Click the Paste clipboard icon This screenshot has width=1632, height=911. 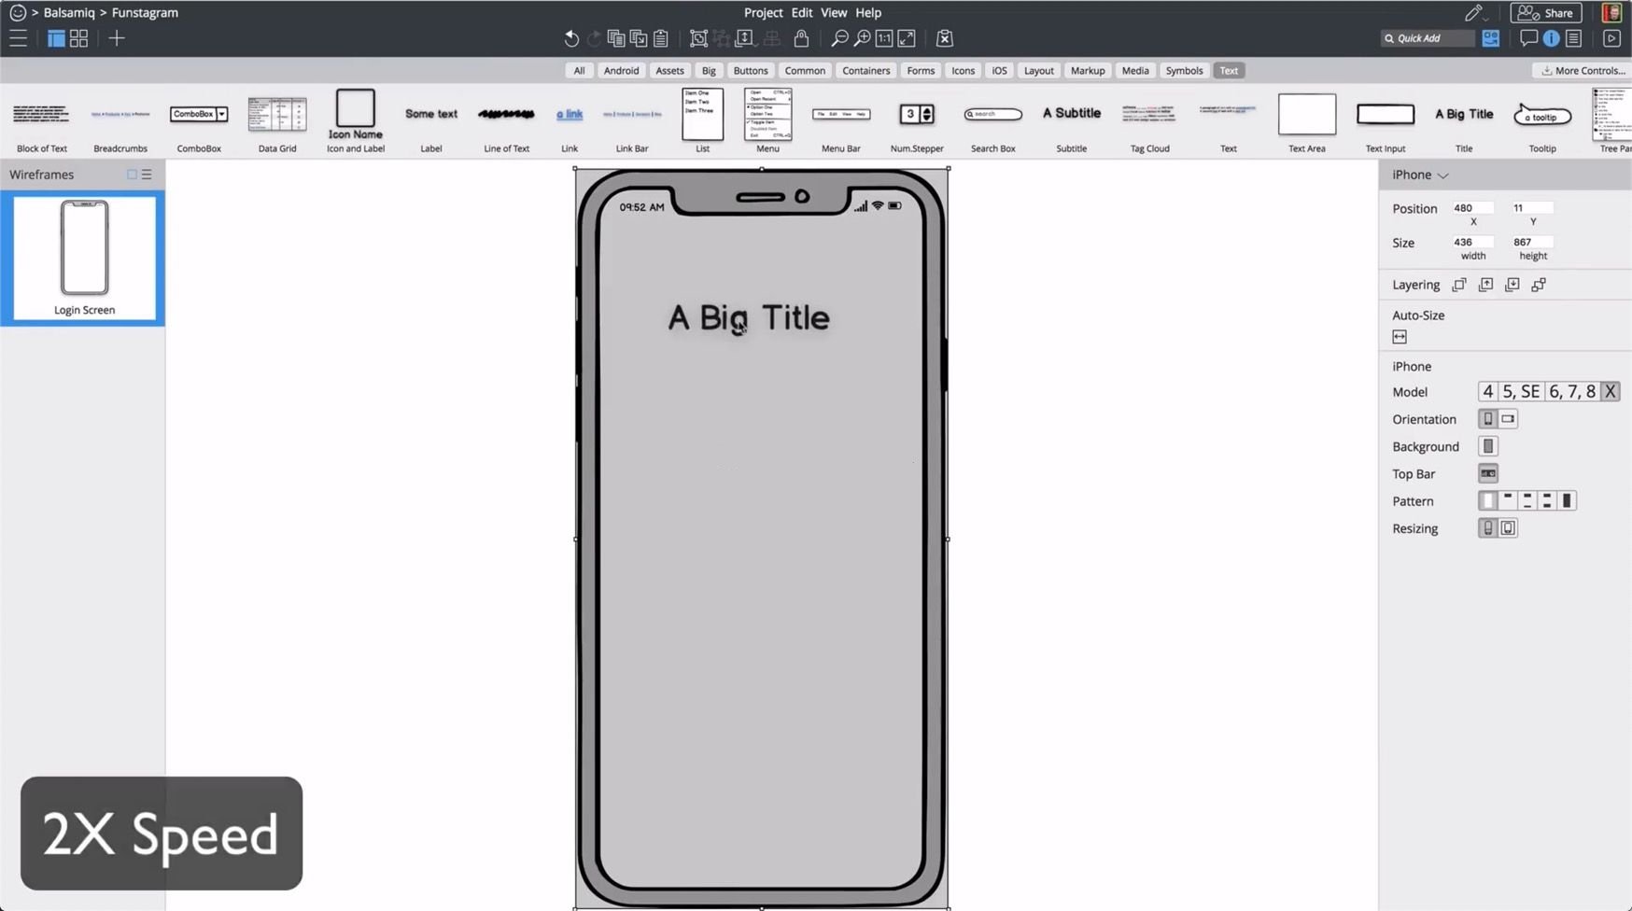[661, 38]
